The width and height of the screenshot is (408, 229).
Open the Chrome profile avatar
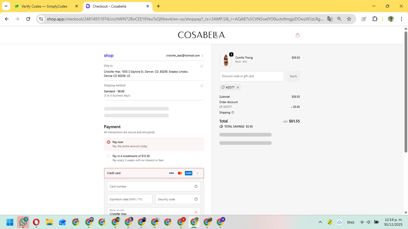pos(391,19)
